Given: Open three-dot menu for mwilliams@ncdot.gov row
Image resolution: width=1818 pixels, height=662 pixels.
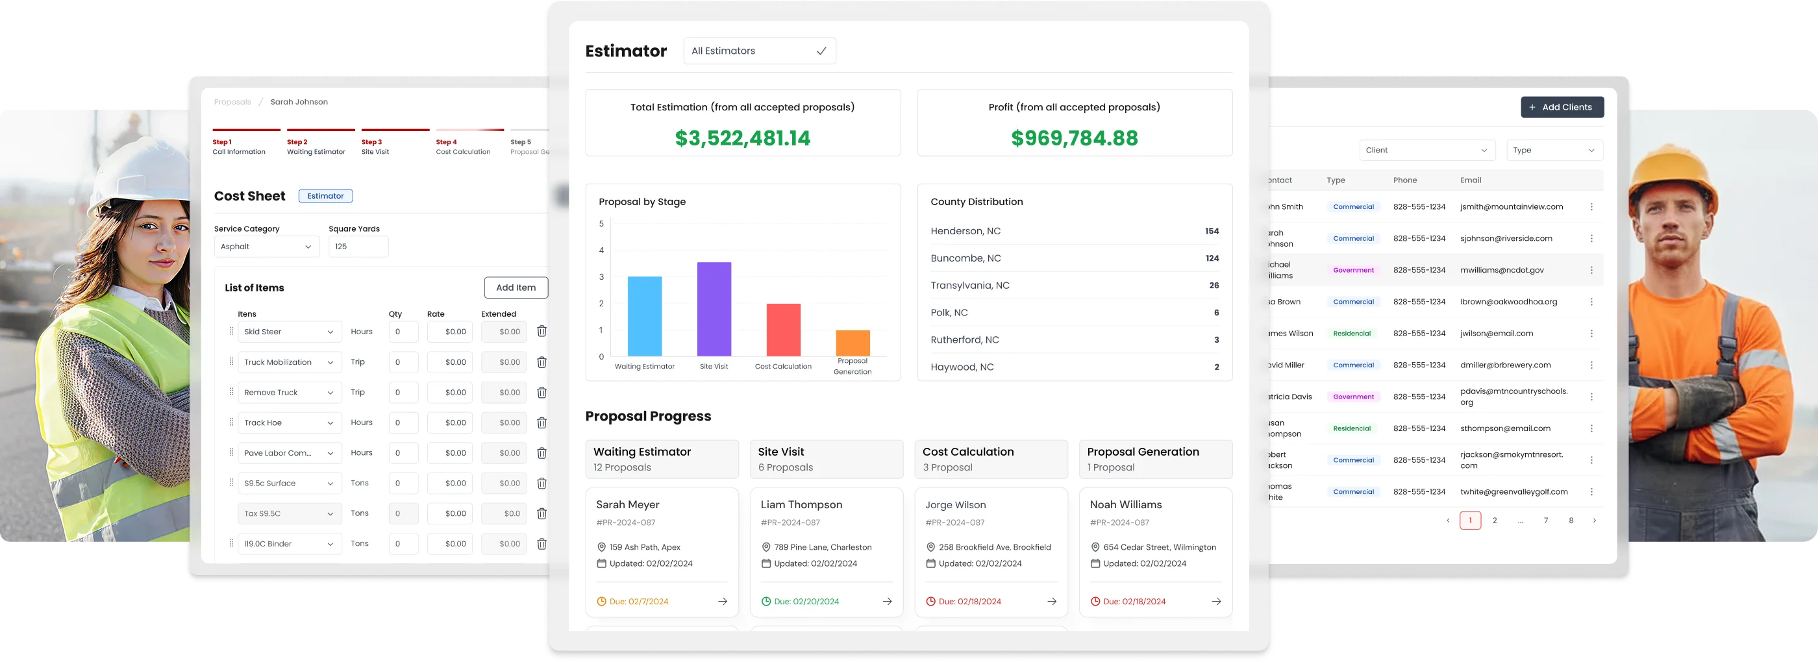Looking at the screenshot, I should point(1591,270).
